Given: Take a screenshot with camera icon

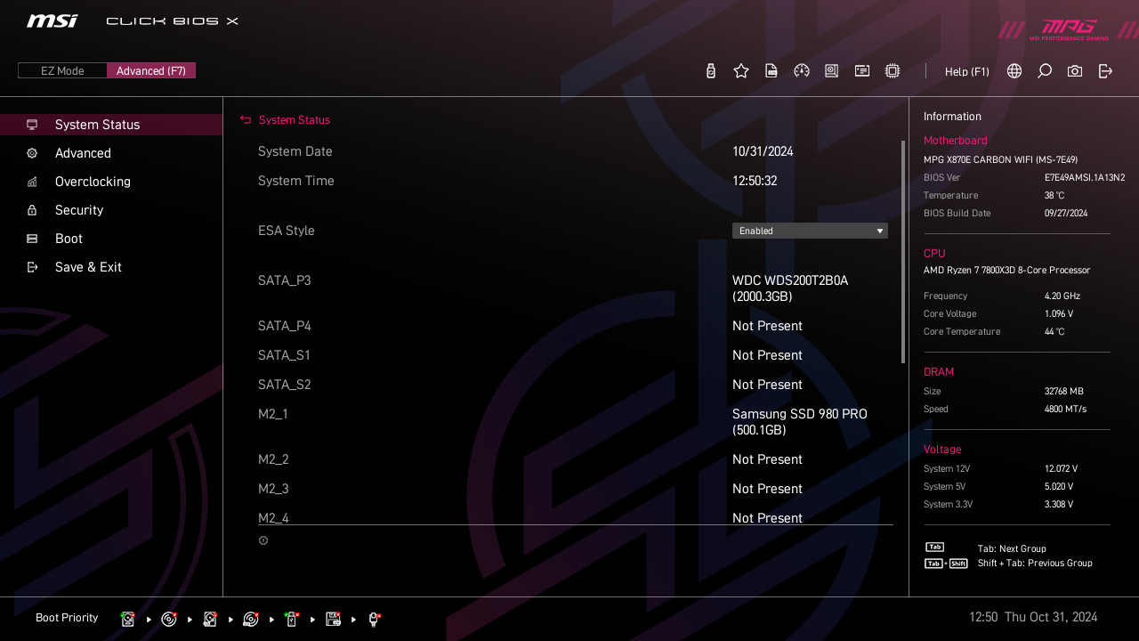Looking at the screenshot, I should [1075, 71].
